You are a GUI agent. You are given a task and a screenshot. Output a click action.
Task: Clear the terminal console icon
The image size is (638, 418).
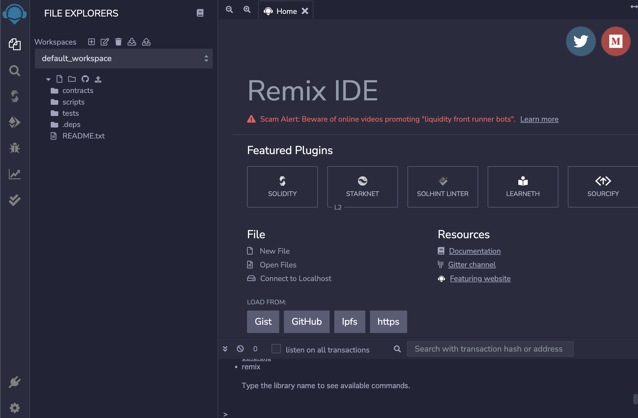click(x=240, y=349)
